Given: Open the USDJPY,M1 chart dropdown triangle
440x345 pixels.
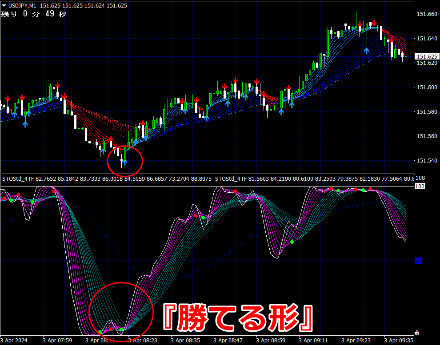Looking at the screenshot, I should (x=4, y=6).
